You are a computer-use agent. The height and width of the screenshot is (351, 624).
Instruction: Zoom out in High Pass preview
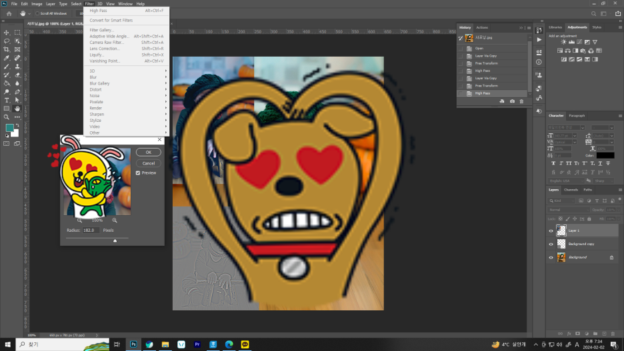click(79, 220)
